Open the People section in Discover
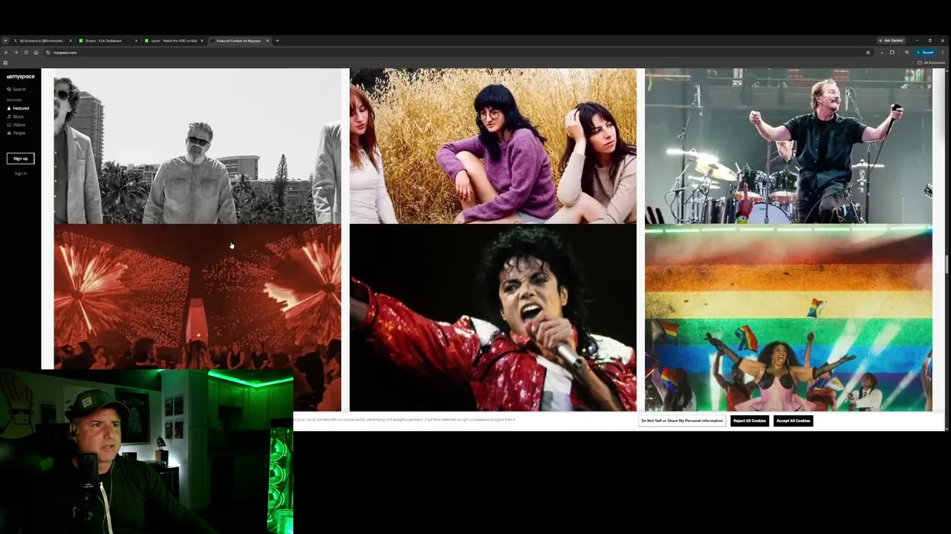 (x=16, y=133)
